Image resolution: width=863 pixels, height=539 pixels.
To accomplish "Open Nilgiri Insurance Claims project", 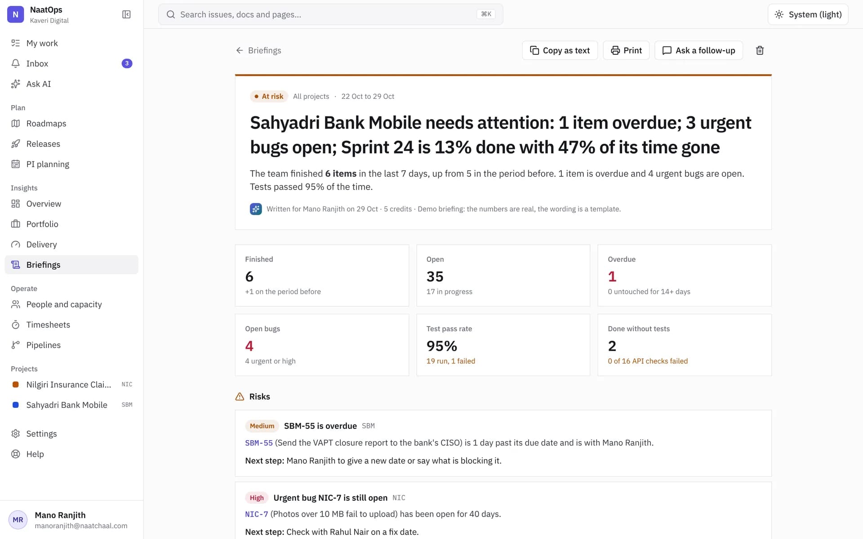I will (x=71, y=384).
